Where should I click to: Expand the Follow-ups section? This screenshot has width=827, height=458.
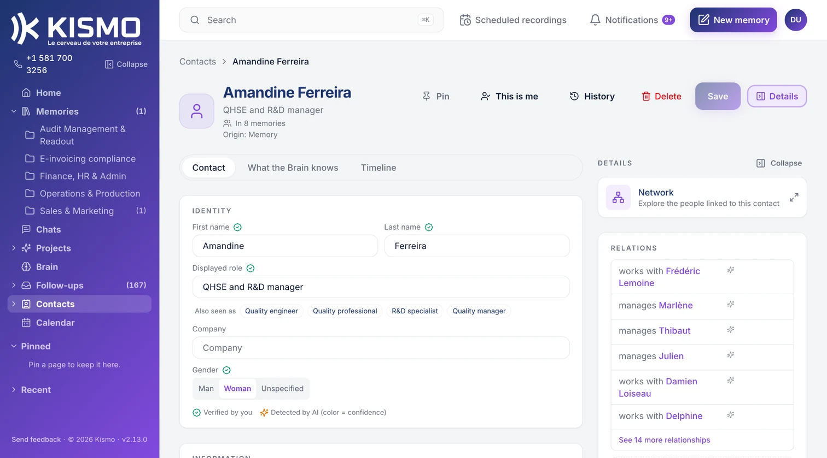point(14,285)
